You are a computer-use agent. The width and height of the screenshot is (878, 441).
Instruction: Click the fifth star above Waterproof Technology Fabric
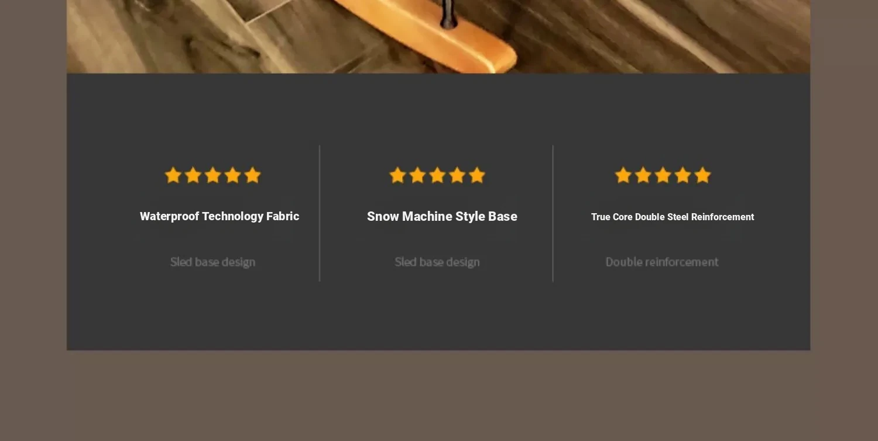252,175
